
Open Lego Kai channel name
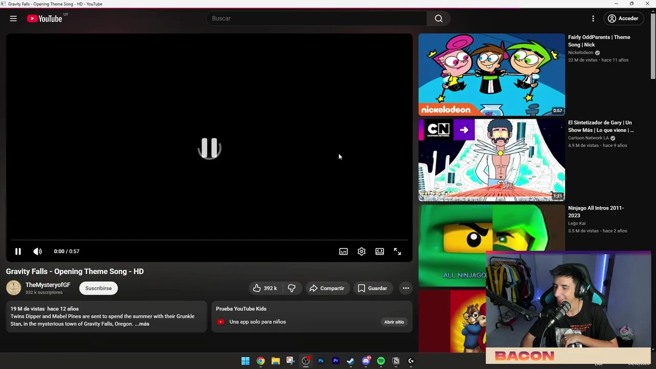(x=577, y=223)
